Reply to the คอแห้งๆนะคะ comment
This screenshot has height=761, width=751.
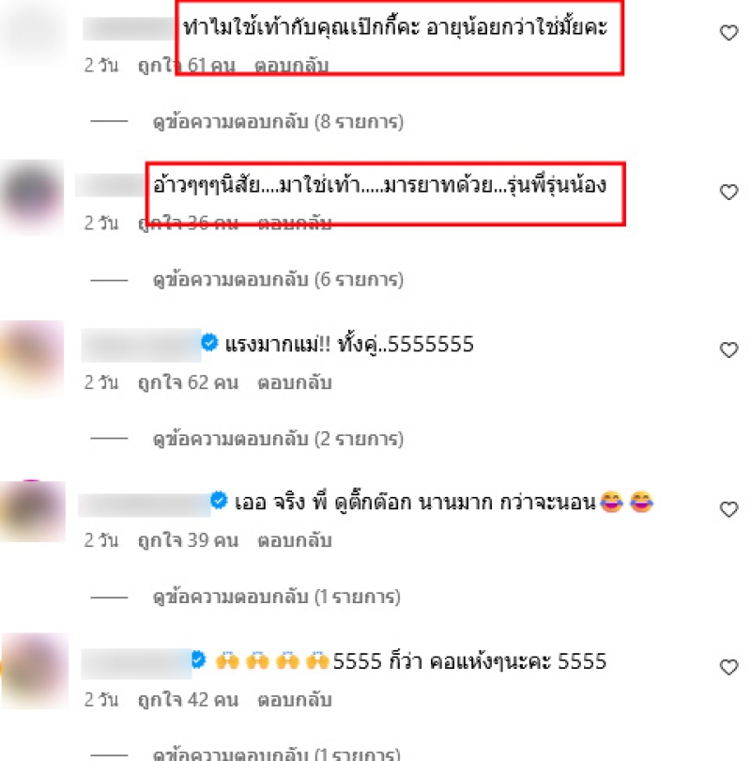point(294,700)
